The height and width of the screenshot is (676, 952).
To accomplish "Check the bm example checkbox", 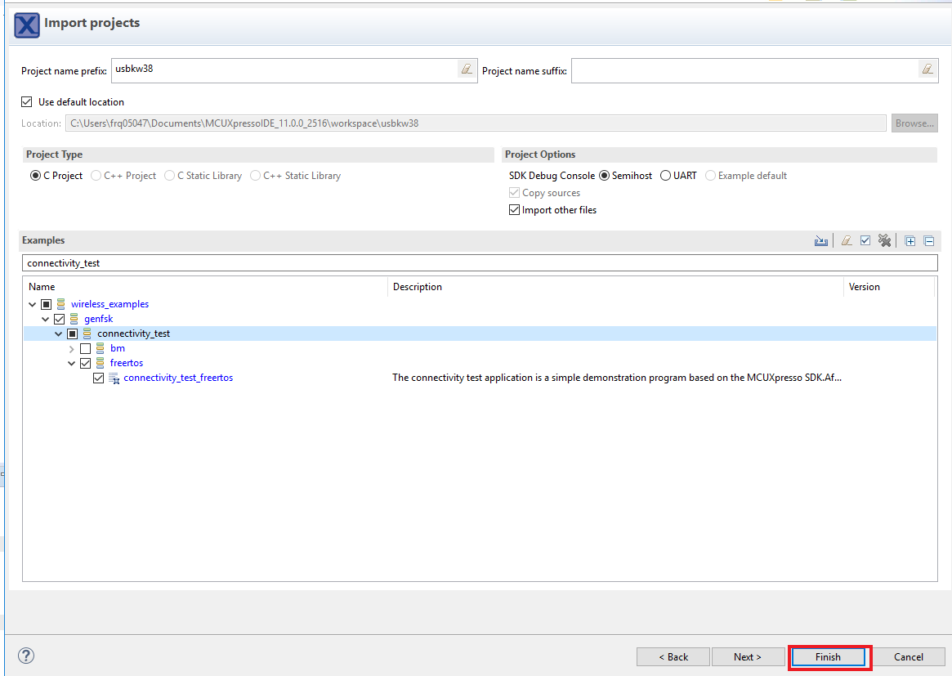I will [86, 348].
